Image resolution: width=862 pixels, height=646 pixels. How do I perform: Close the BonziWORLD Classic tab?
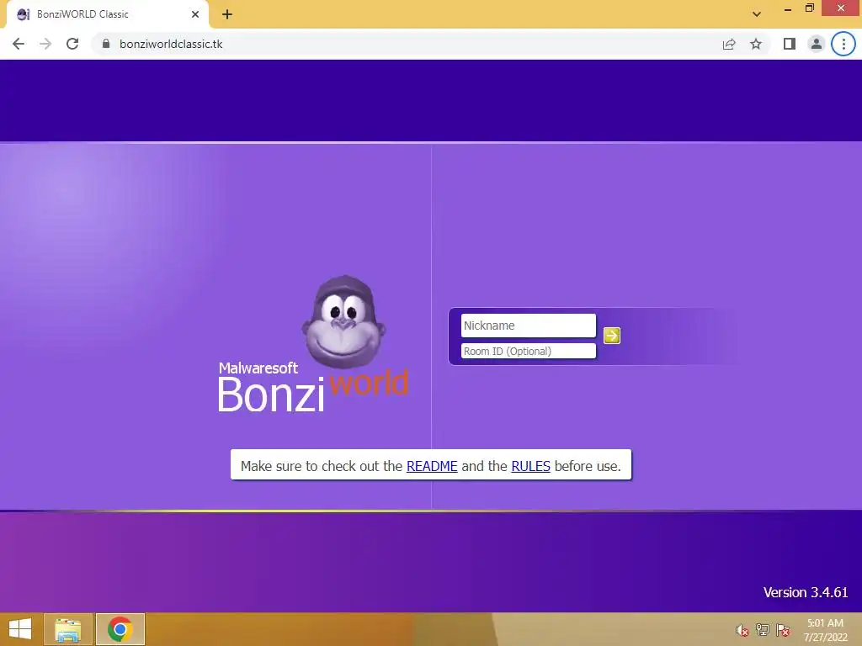[195, 14]
